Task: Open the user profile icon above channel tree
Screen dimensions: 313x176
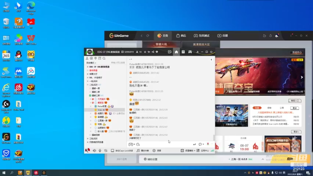Action: pyautogui.click(x=87, y=58)
